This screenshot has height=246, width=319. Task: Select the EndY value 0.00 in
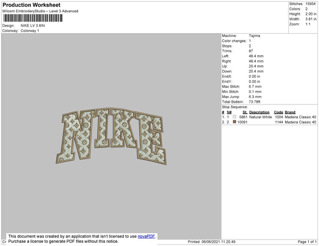(x=254, y=82)
